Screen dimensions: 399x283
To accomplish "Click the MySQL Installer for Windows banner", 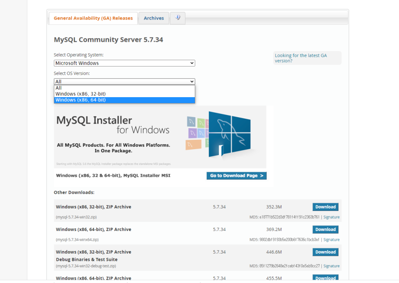I will point(160,137).
